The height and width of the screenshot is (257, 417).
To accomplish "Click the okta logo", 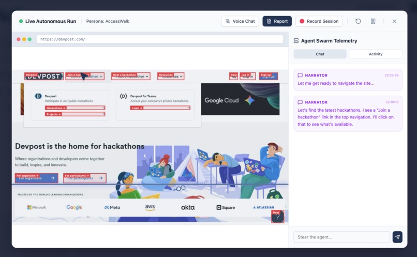I will pyautogui.click(x=188, y=207).
